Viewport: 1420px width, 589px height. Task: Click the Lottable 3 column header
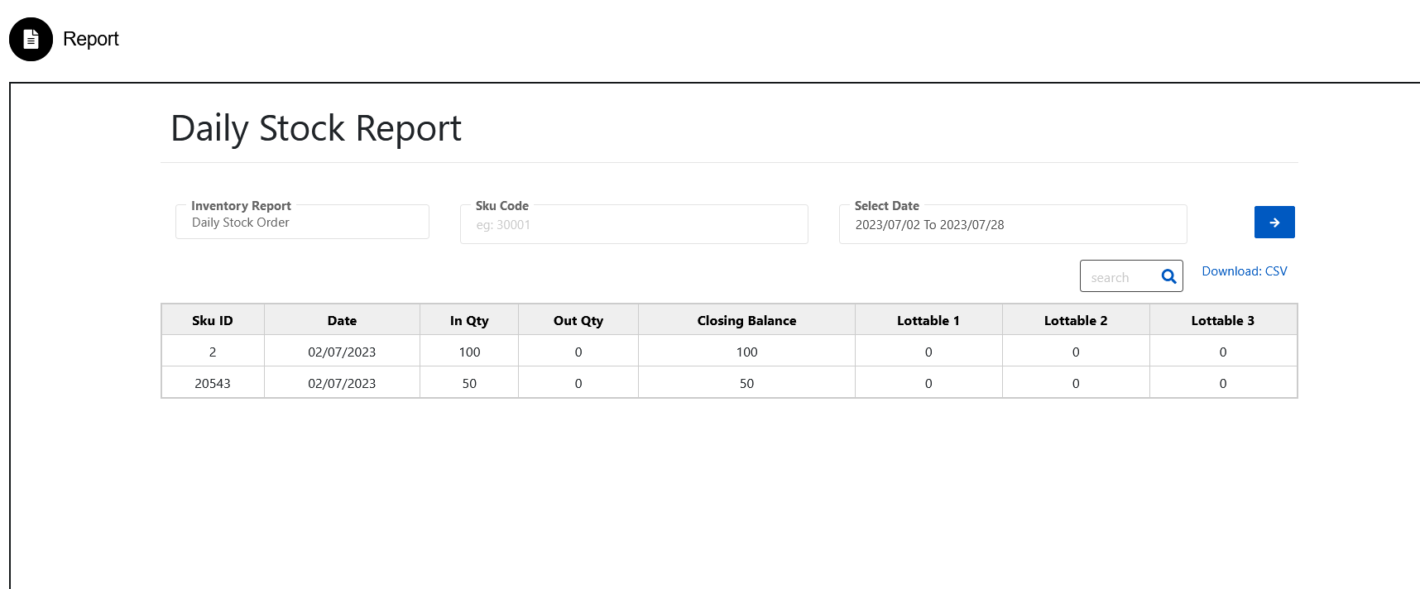tap(1223, 320)
